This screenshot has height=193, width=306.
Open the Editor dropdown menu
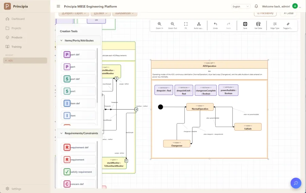tap(101, 14)
